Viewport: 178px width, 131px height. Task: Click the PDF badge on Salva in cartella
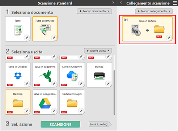pos(159,37)
